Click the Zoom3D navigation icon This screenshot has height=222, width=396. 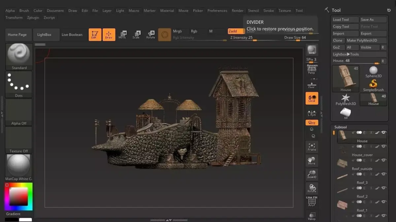click(x=312, y=174)
